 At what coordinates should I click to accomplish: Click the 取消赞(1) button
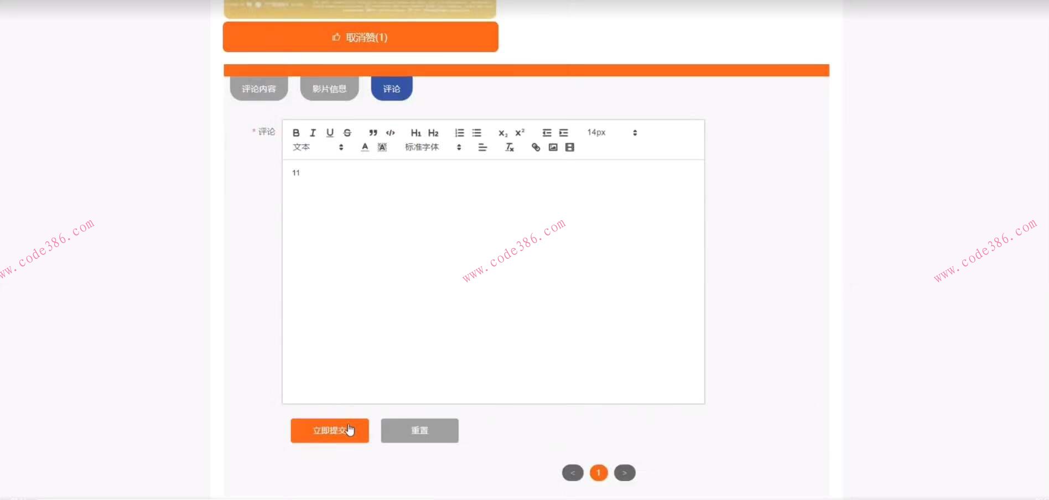[x=360, y=37]
